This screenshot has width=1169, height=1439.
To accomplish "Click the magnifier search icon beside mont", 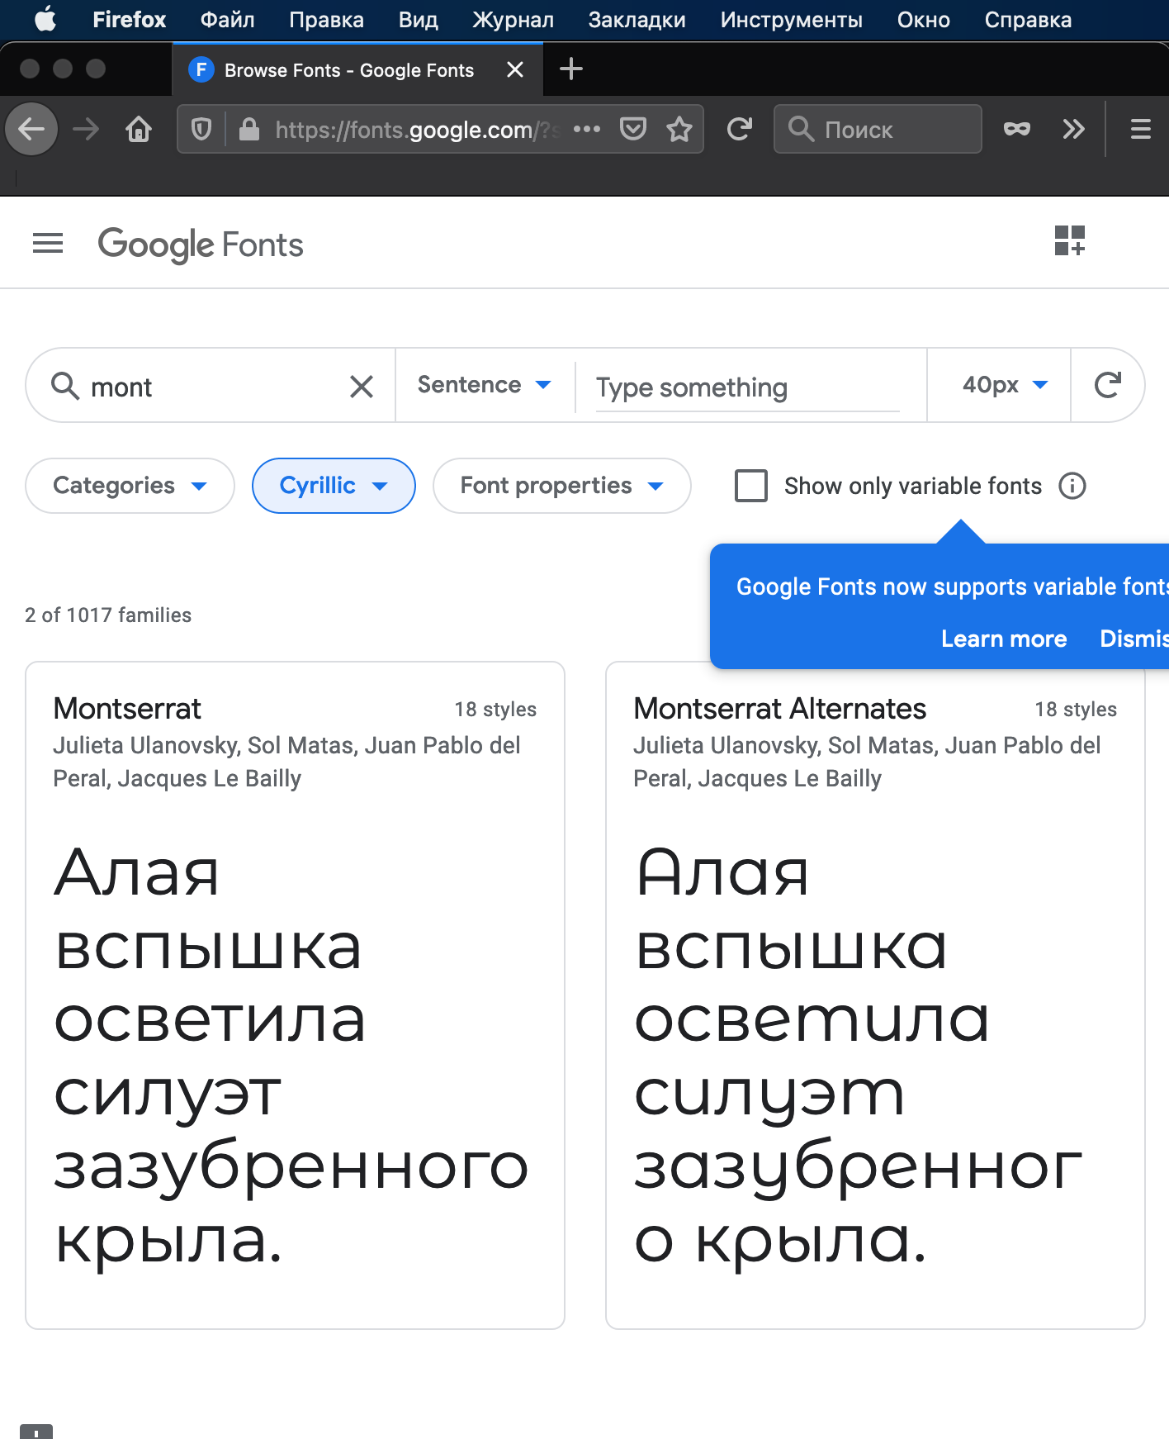I will (x=65, y=386).
